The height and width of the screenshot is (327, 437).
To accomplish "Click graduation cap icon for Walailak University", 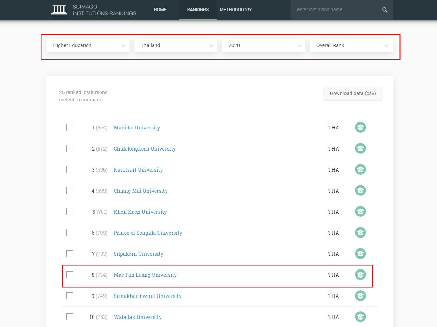I will [x=361, y=317].
